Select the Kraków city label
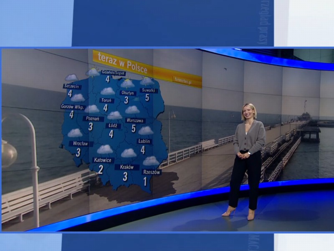Image resolution: width=334 pixels, height=251 pixels. 127,167
